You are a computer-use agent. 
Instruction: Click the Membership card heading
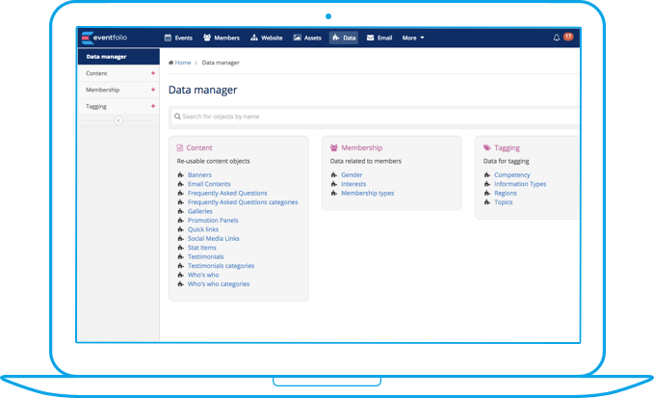pyautogui.click(x=361, y=147)
